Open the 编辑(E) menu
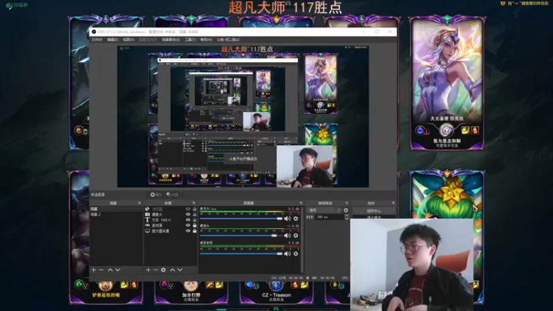 [x=113, y=39]
